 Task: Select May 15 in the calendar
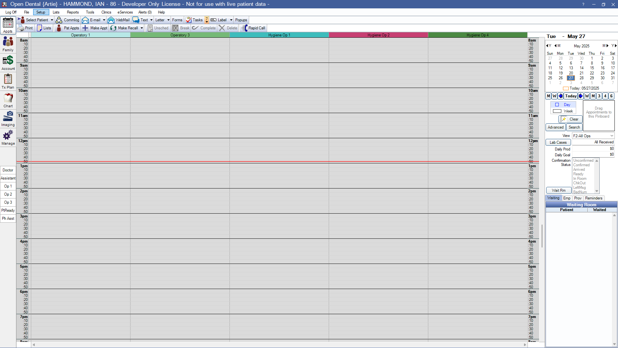pos(592,68)
